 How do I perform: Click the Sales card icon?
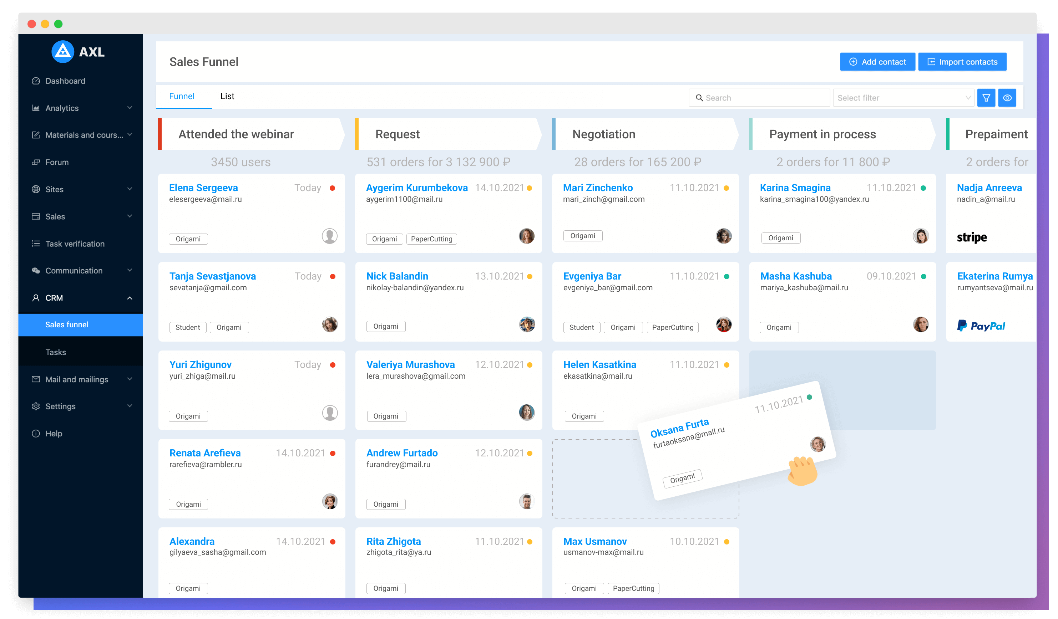pos(36,217)
